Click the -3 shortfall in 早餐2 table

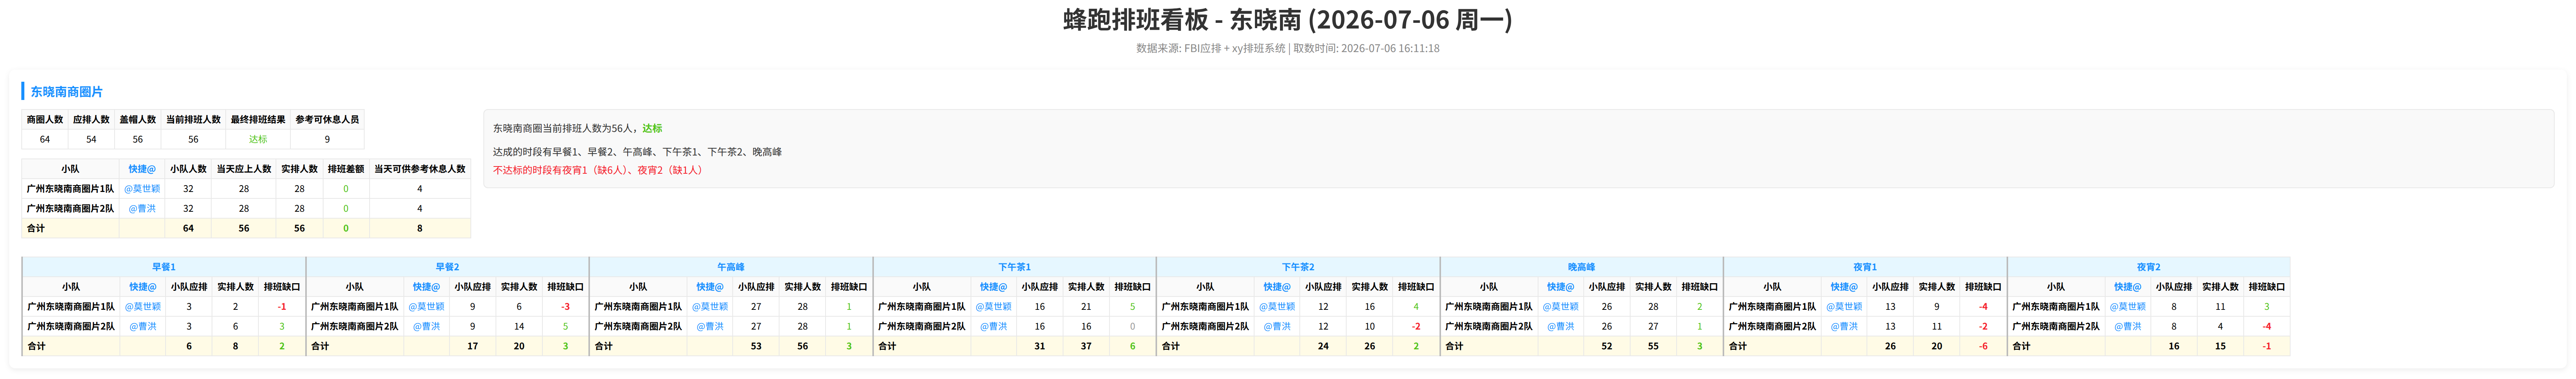tap(566, 307)
